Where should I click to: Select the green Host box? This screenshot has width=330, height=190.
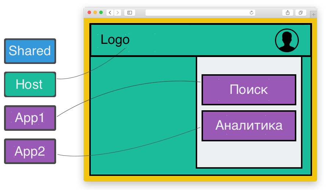click(x=30, y=84)
